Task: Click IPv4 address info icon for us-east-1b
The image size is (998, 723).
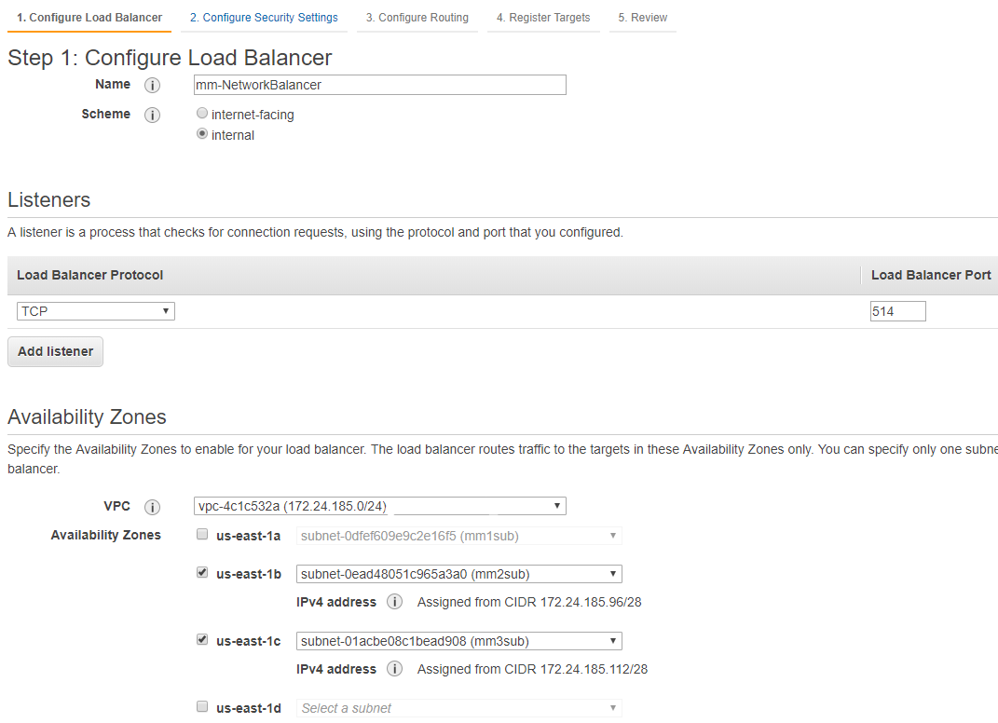Action: (395, 602)
